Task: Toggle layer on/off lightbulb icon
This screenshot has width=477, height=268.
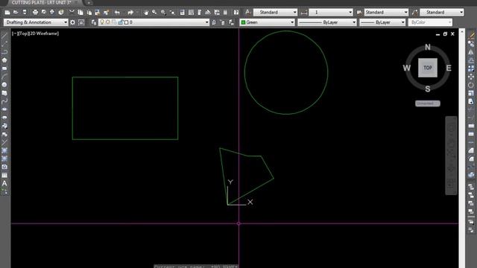Action: 102,22
